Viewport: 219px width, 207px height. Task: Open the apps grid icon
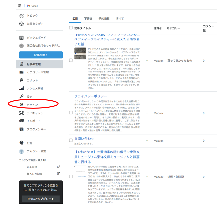[x=20, y=6]
